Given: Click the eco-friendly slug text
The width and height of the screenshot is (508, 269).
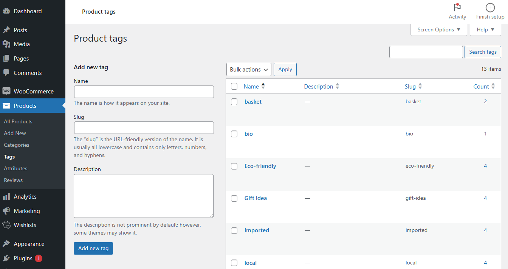Looking at the screenshot, I should coord(420,166).
